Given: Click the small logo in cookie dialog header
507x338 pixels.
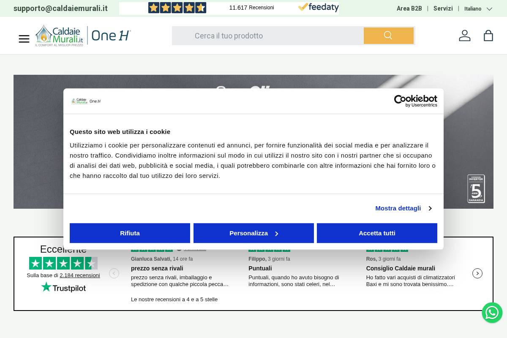Looking at the screenshot, I should click(86, 101).
